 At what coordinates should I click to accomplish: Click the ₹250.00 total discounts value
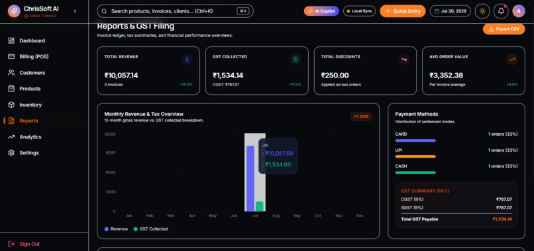(x=335, y=75)
